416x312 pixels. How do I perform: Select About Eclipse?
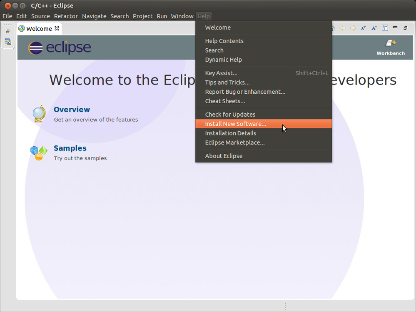[x=224, y=156]
